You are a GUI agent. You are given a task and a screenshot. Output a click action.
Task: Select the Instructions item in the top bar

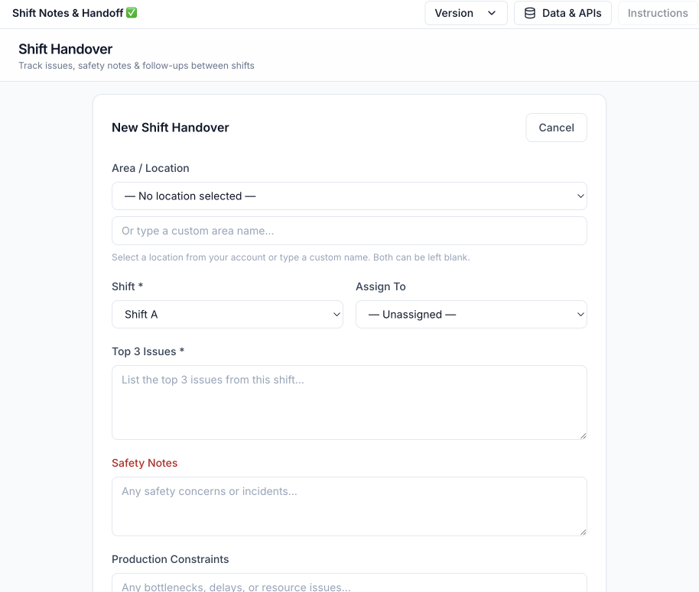(657, 13)
